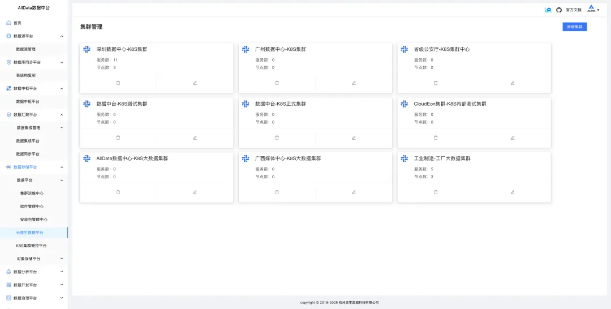Click the CloudEon集群-K8S内部测试集群 title
611x309 pixels.
tap(450, 104)
